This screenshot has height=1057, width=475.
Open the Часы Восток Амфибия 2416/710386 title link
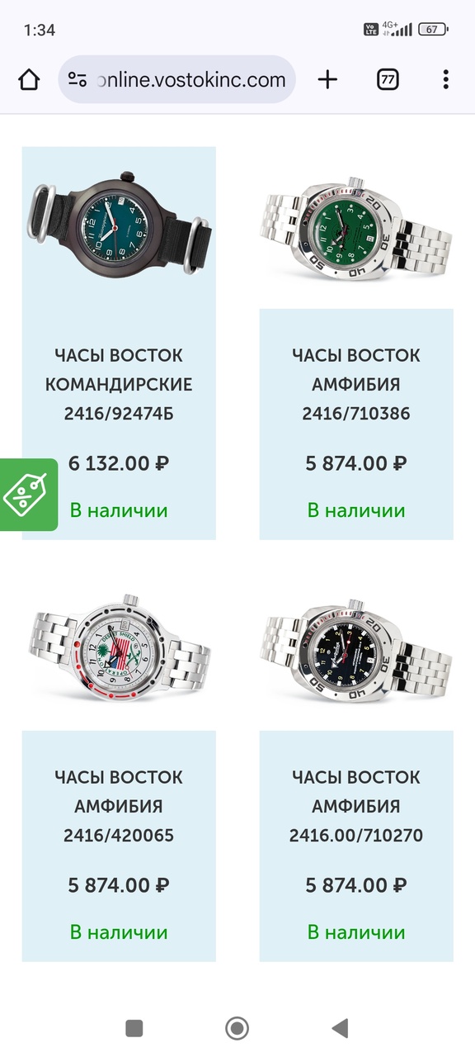coord(356,384)
